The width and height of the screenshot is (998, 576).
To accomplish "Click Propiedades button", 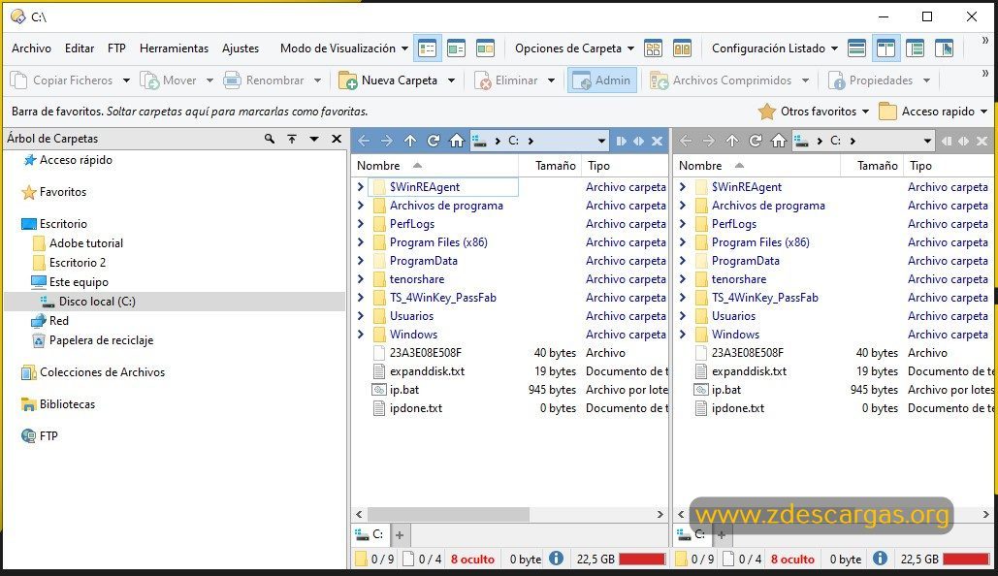I will click(x=871, y=80).
